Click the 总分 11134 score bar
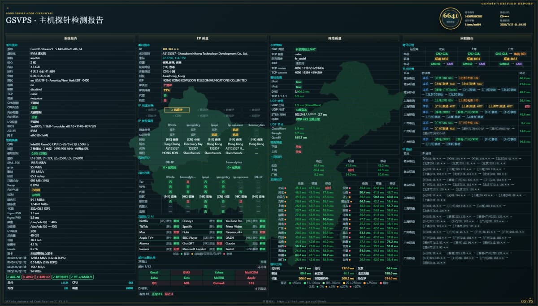The image size is (538, 306). pyautogui.click(x=37, y=283)
